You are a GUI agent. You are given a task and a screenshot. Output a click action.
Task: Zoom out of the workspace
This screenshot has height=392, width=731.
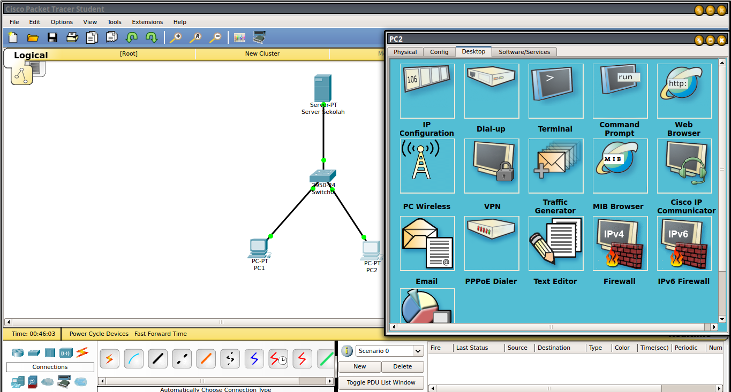coord(215,37)
